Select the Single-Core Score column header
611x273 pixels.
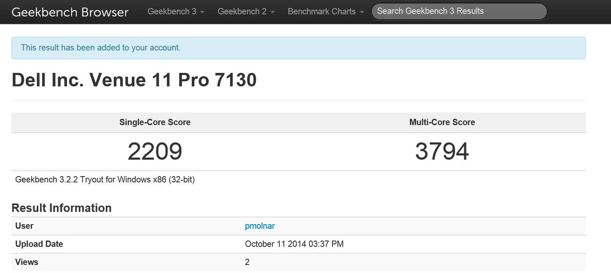pyautogui.click(x=155, y=123)
